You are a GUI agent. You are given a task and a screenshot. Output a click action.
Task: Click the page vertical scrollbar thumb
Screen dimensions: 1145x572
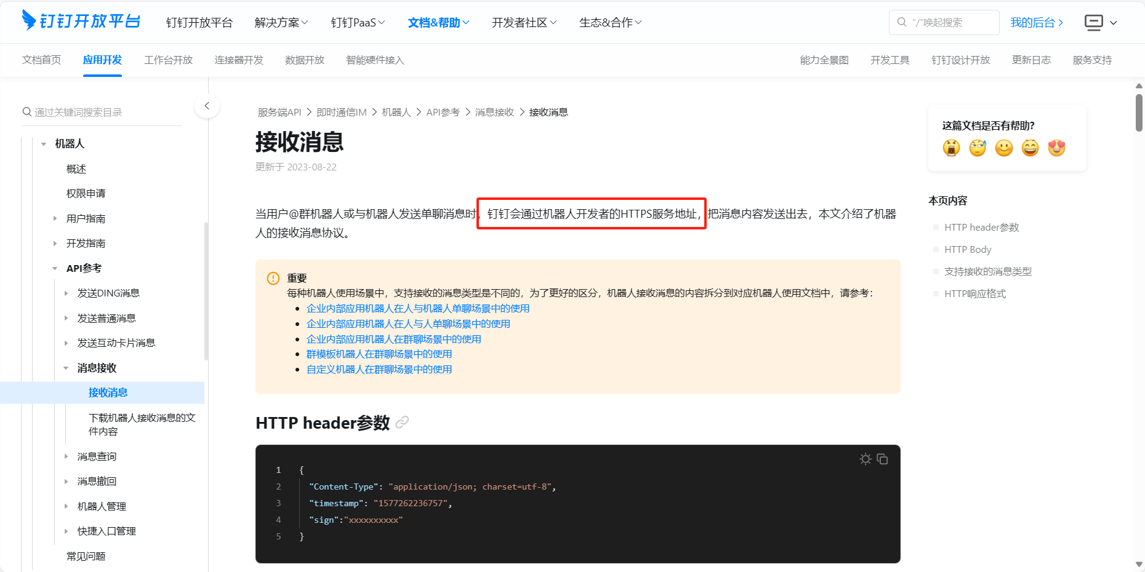pyautogui.click(x=1139, y=112)
